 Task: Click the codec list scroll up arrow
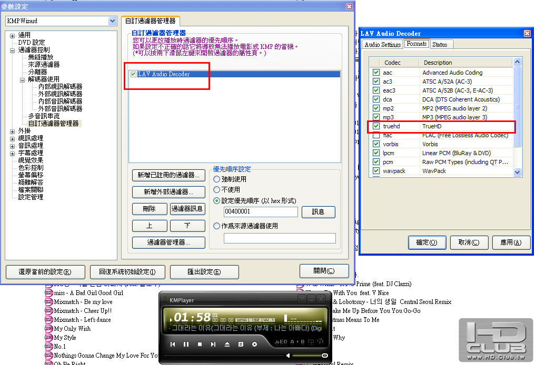point(517,62)
